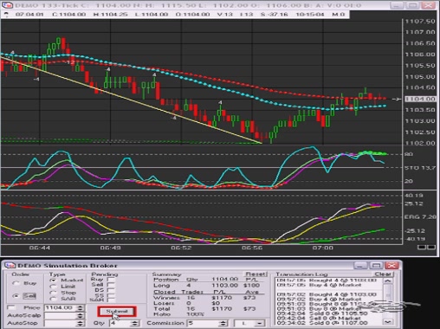Adjust the AutoStop spinner arrows

pyautogui.click(x=81, y=323)
